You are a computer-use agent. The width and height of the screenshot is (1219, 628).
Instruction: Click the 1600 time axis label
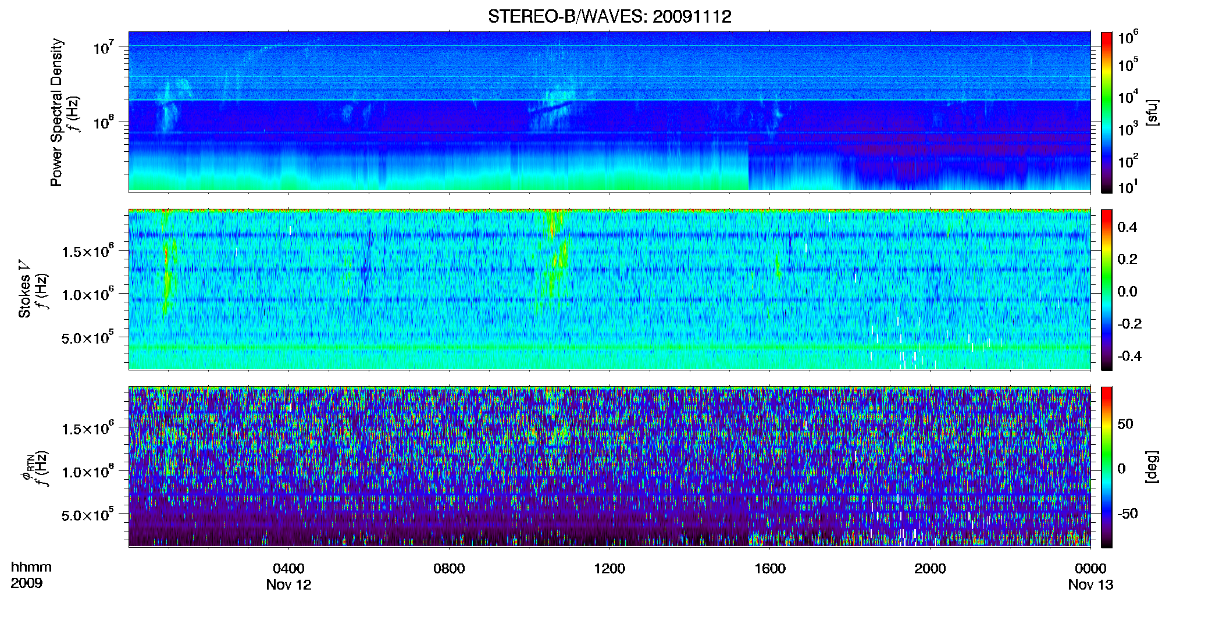(x=770, y=568)
